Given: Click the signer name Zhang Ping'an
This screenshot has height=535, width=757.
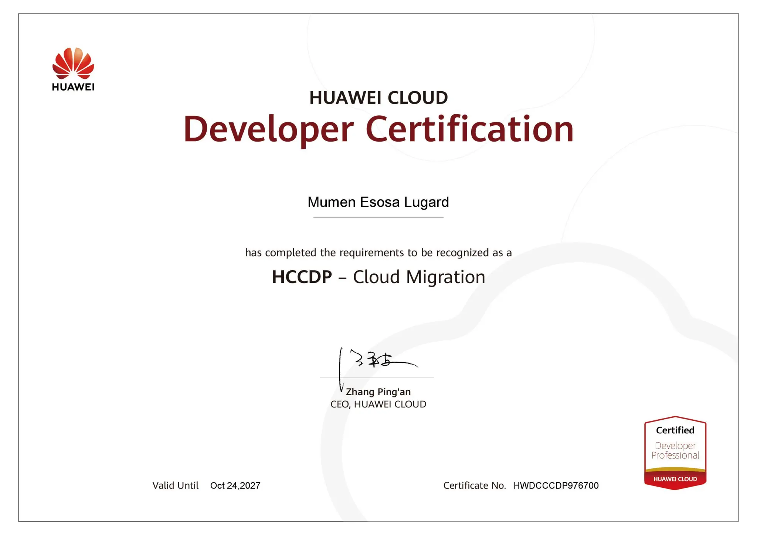Looking at the screenshot, I should coord(378,392).
